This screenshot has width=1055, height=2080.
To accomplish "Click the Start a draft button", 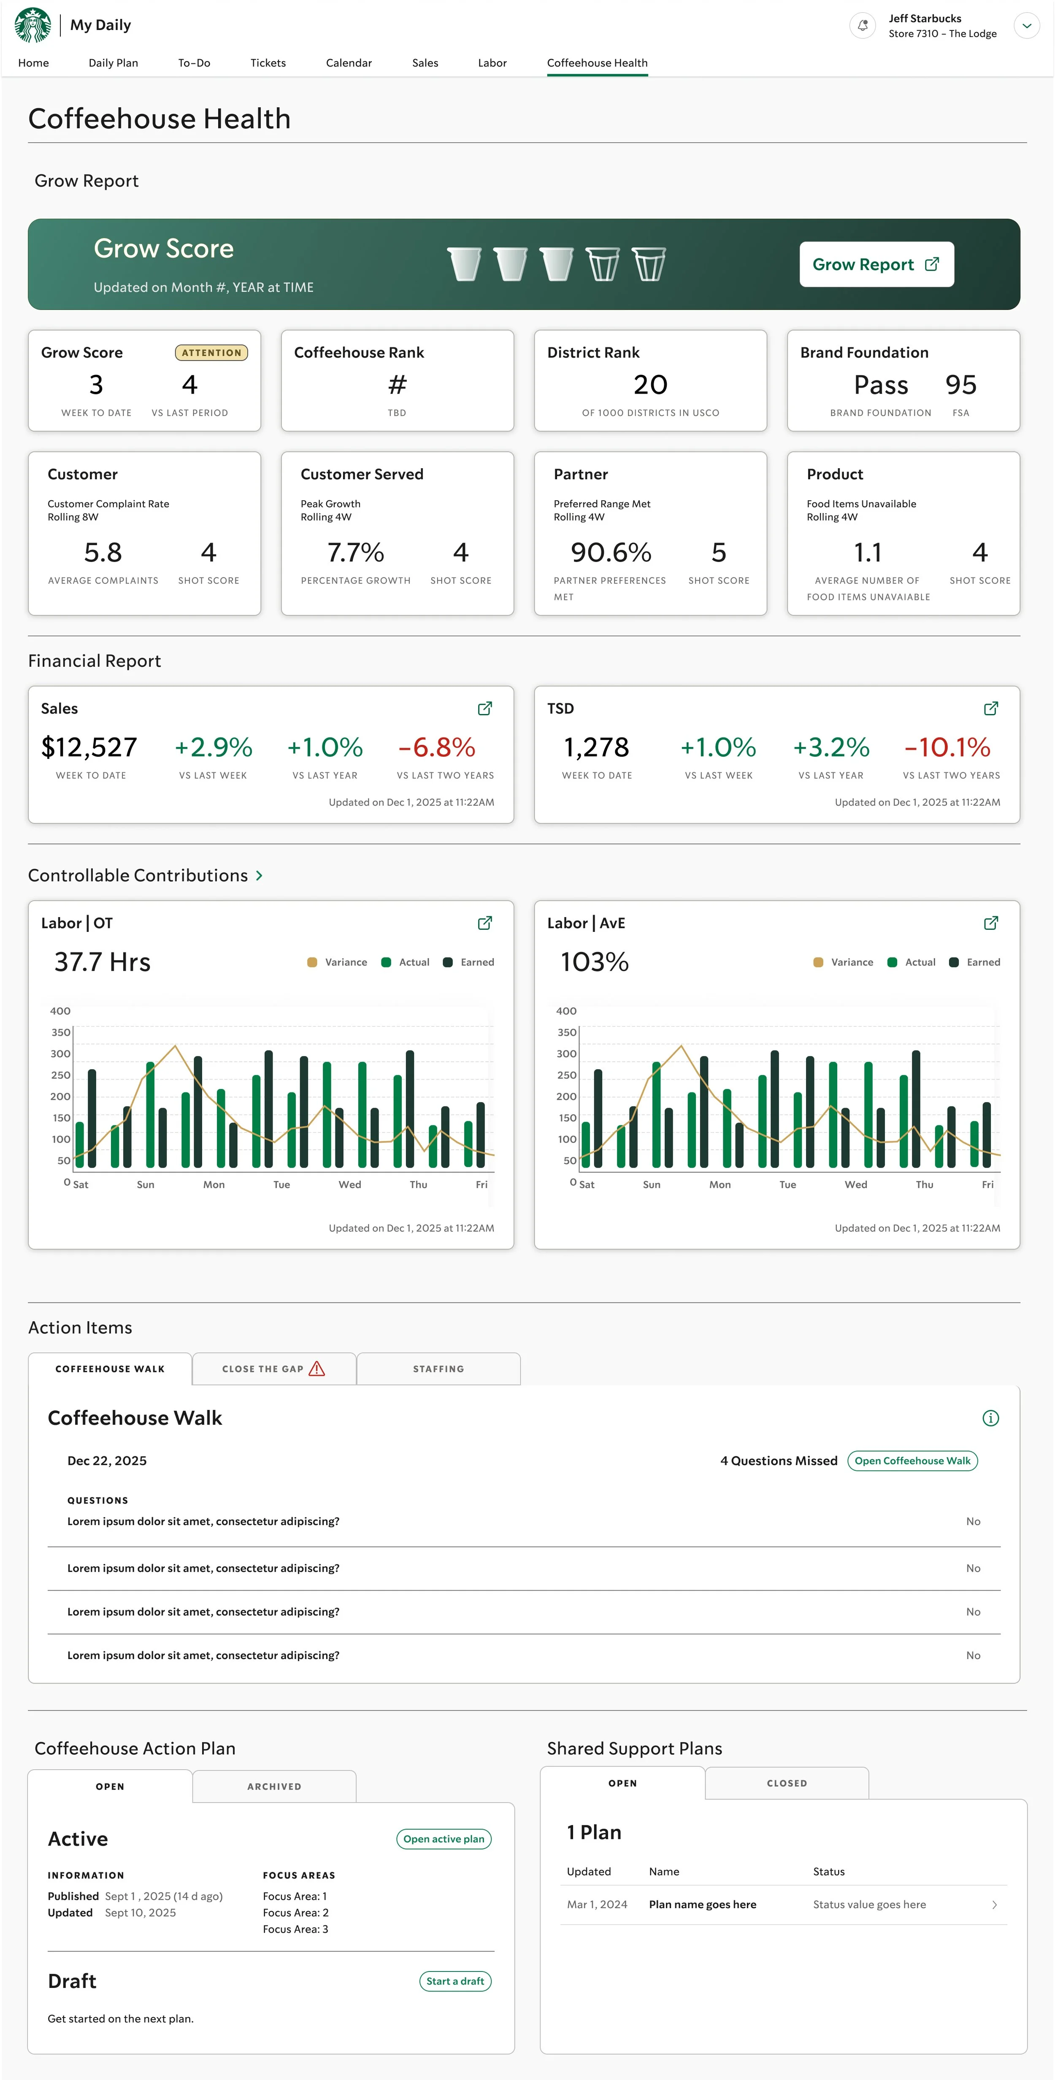I will coord(455,1981).
